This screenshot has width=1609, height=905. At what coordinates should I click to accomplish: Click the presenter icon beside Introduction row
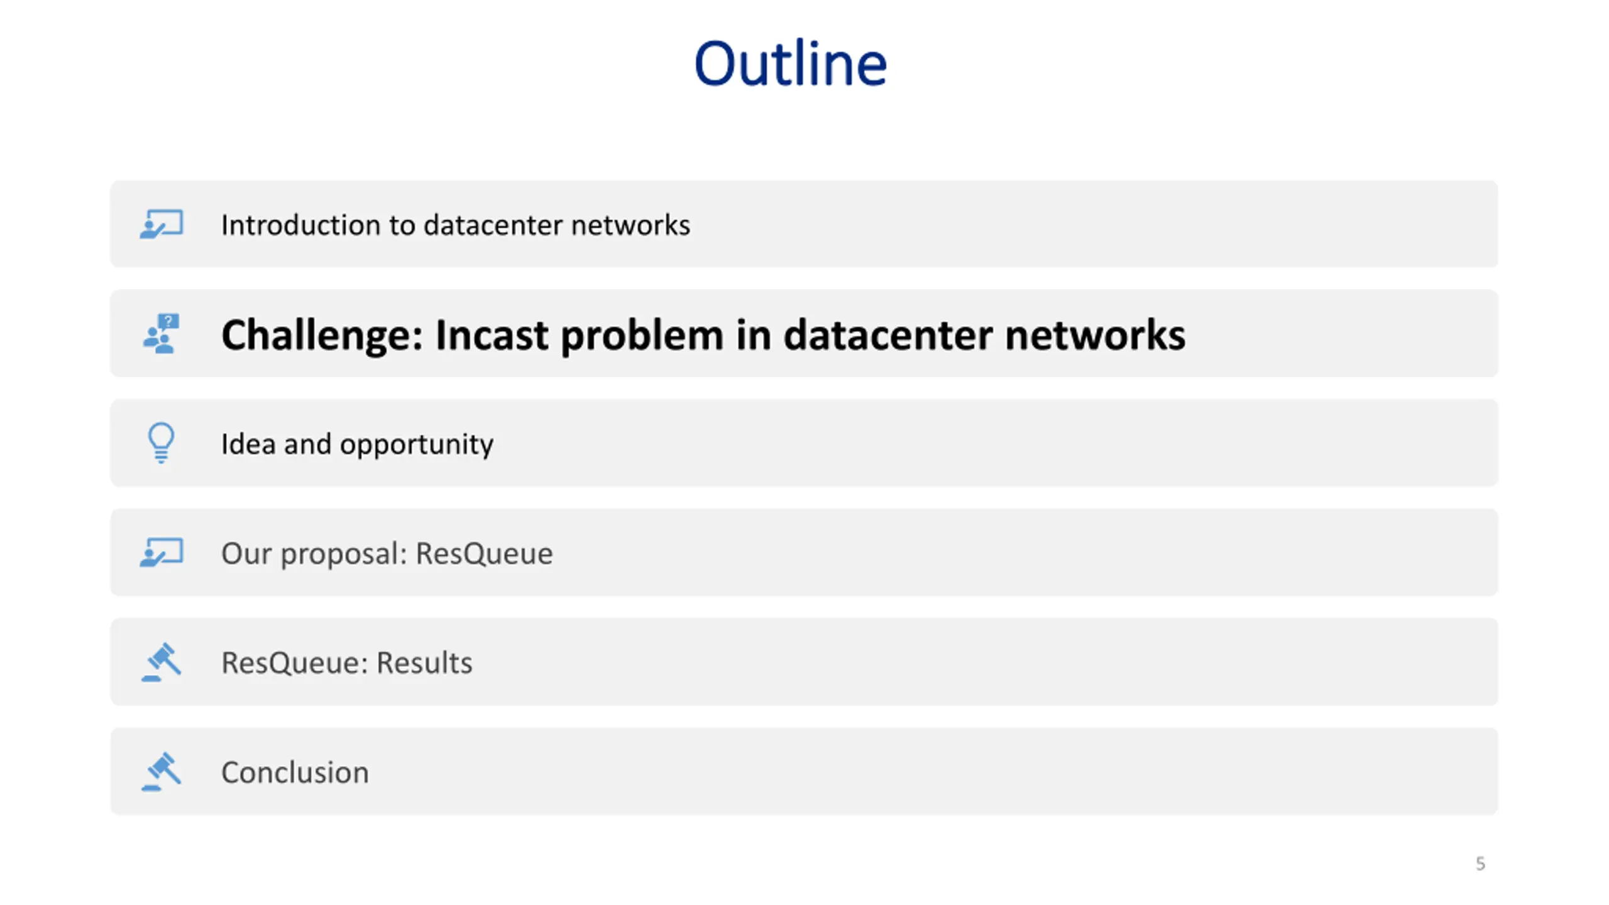click(162, 224)
